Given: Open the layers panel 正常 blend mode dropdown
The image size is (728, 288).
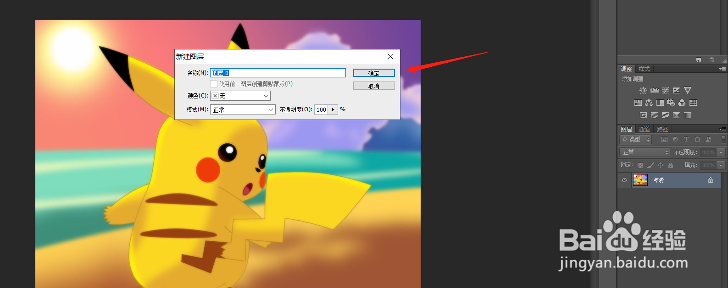Looking at the screenshot, I should click(645, 152).
